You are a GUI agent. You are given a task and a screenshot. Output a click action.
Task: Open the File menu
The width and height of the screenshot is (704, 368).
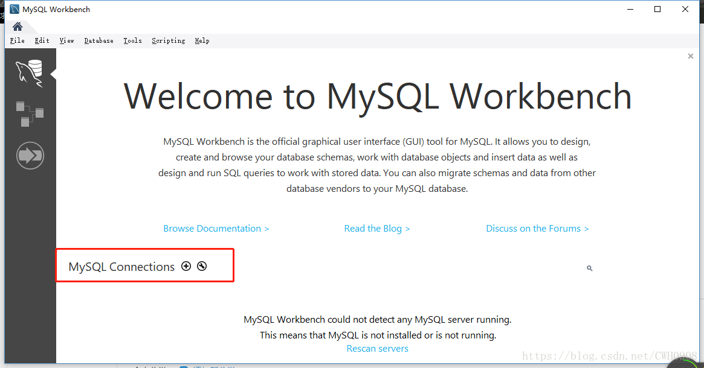(x=17, y=41)
